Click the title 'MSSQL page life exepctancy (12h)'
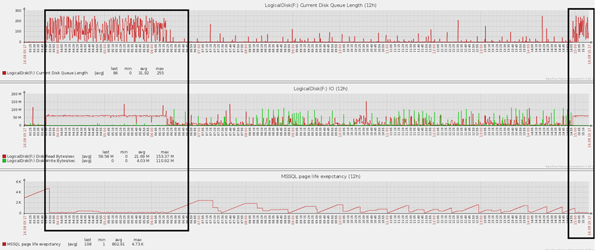 (x=321, y=177)
